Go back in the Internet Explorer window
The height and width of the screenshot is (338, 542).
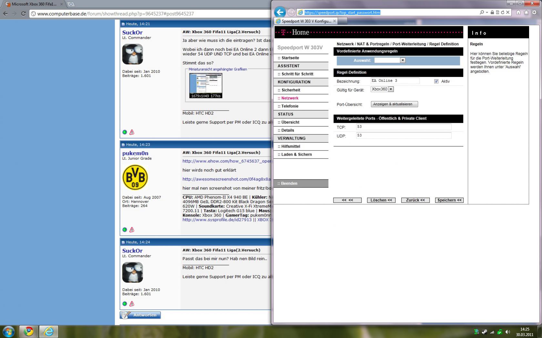pyautogui.click(x=280, y=12)
